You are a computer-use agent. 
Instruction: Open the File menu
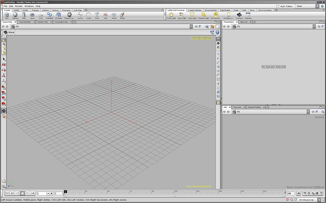pyautogui.click(x=5, y=6)
